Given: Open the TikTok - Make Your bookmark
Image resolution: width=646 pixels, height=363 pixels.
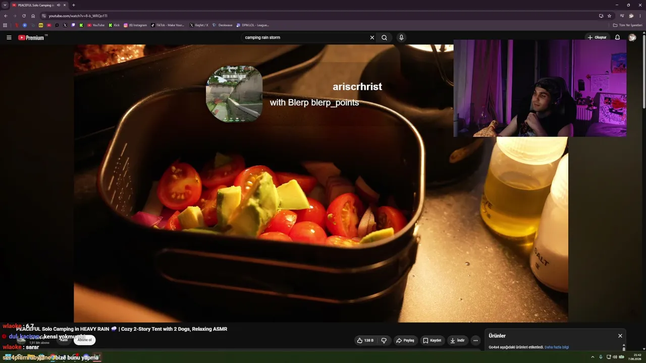Looking at the screenshot, I should [x=168, y=25].
